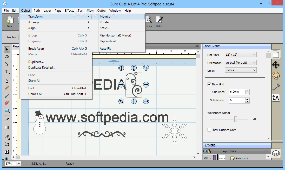
Task: Open the Style wrench panel icon
Action: pos(276,87)
